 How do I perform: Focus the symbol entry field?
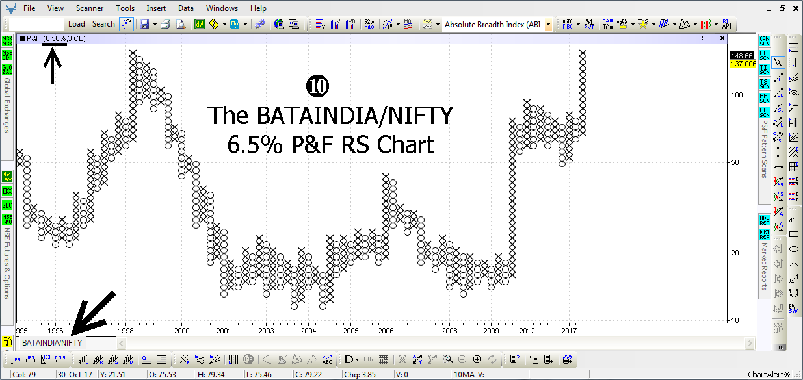click(x=37, y=24)
